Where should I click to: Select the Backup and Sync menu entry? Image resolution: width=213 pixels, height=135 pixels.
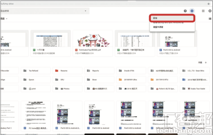[172, 23]
